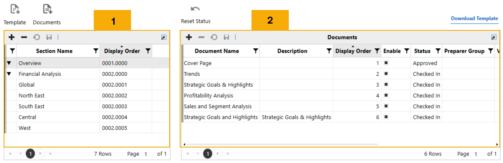Sort by the Document Name column header

click(217, 51)
